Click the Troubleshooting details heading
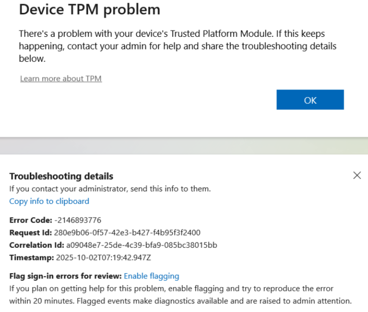Viewport: 368px width, 312px height. point(61,176)
